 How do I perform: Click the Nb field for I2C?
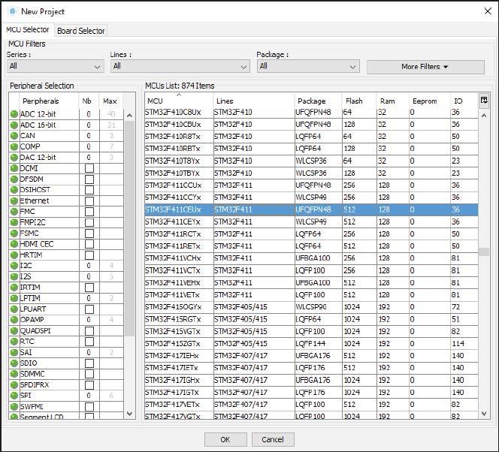point(89,266)
